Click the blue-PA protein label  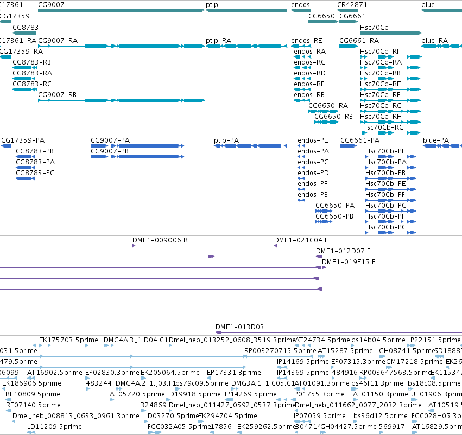coord(436,140)
